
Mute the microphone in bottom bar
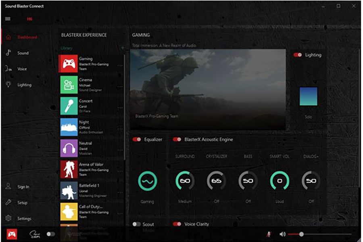[268, 234]
